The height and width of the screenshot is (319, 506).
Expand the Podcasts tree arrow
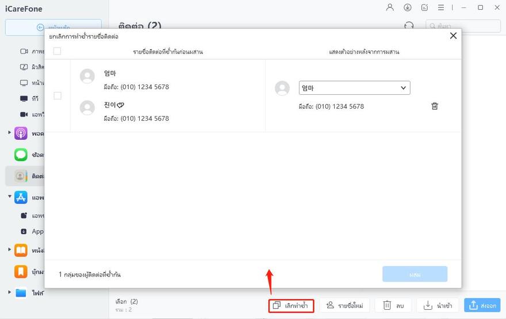(x=9, y=133)
